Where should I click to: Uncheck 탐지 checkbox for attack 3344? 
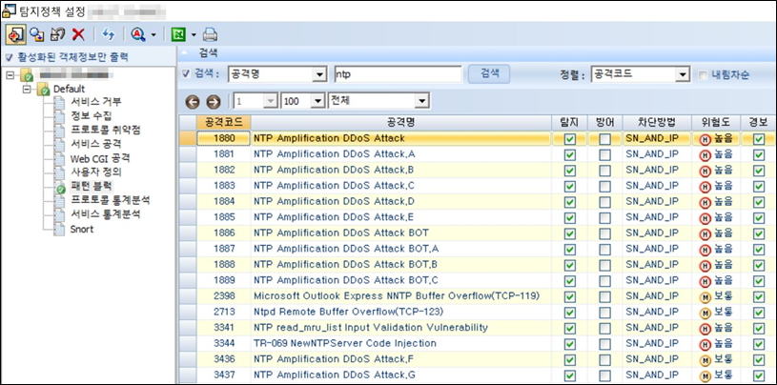click(570, 344)
